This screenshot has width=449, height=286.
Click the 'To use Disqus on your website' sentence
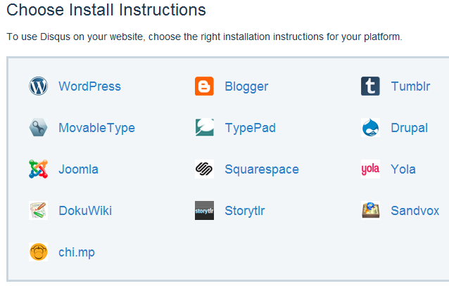coord(204,37)
